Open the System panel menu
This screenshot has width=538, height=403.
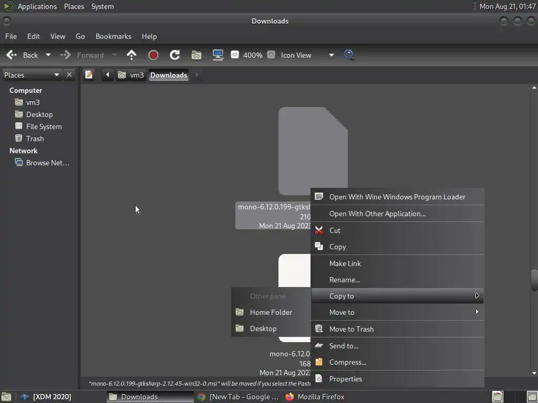(x=102, y=6)
